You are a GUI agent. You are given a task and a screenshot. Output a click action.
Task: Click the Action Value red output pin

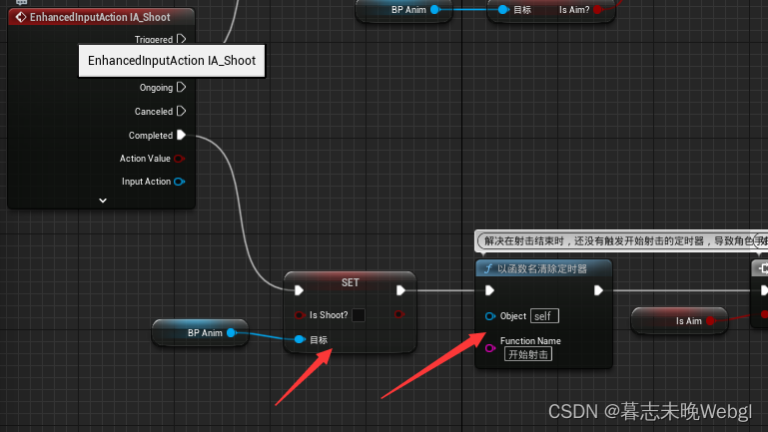[x=179, y=159]
